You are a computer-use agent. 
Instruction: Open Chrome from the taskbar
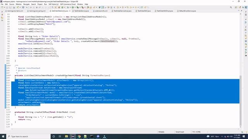(x=79, y=136)
